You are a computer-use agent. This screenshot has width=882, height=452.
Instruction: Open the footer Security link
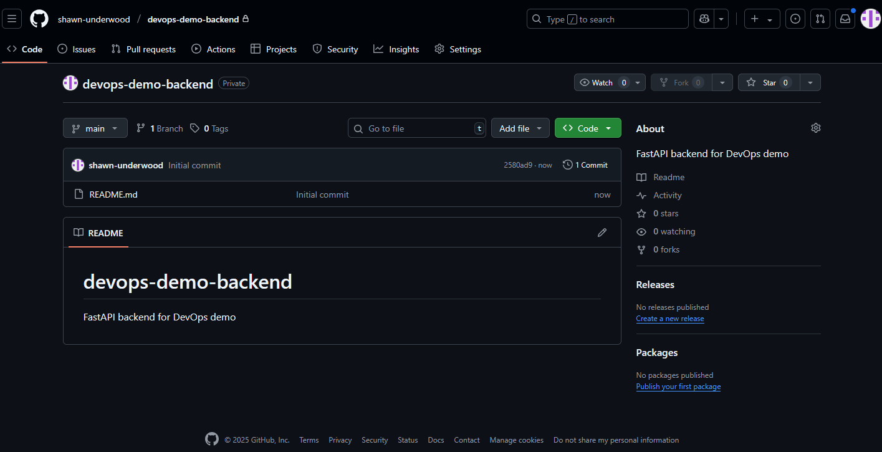375,440
